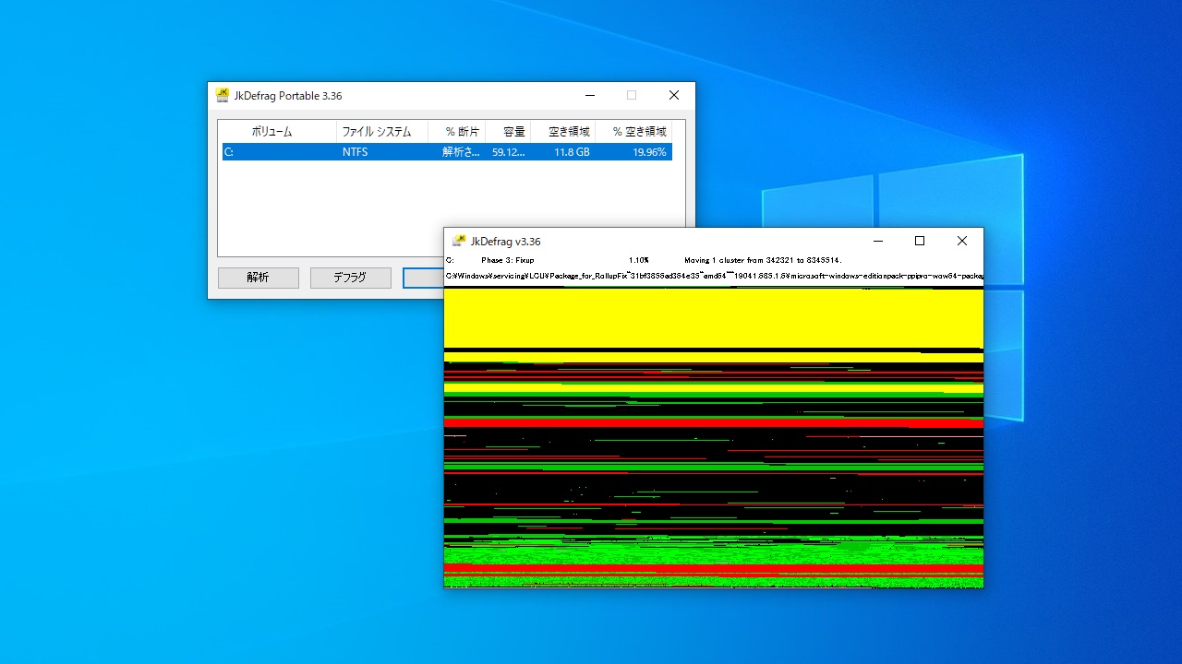Screen dimensions: 1182x664
Task: Sort by ボリューム column header
Action: pyautogui.click(x=277, y=132)
